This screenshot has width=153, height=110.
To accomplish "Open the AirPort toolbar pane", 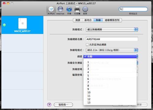I will 51,10.
